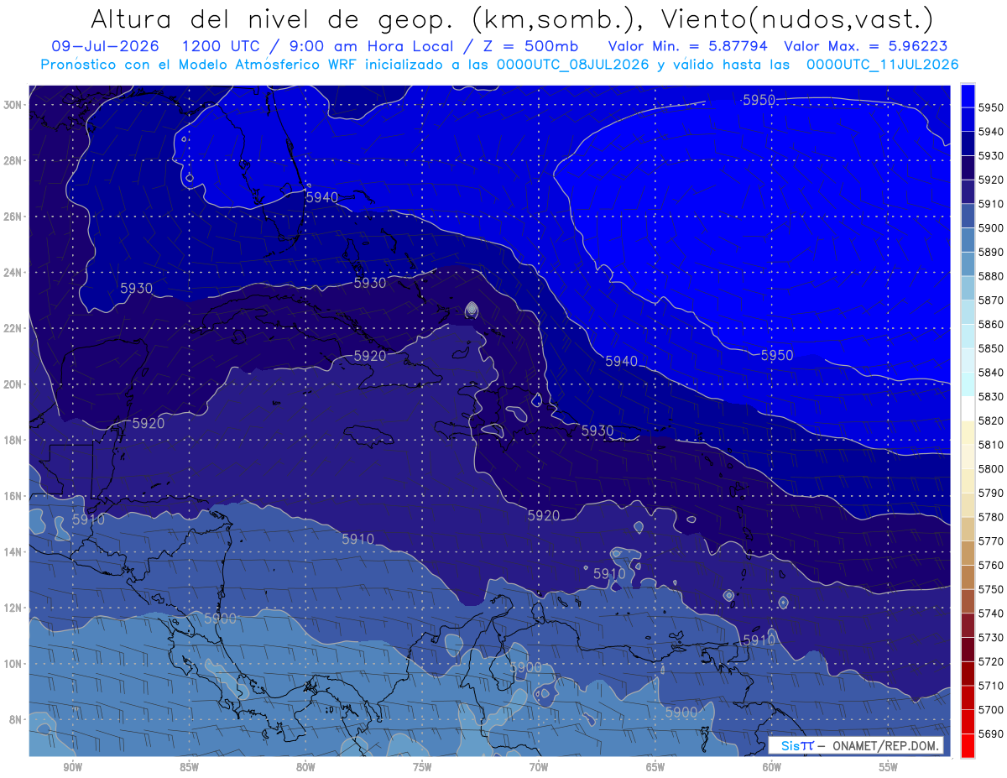Click the 18N latitude axis label
Screen dimensions: 1007x778
13,440
